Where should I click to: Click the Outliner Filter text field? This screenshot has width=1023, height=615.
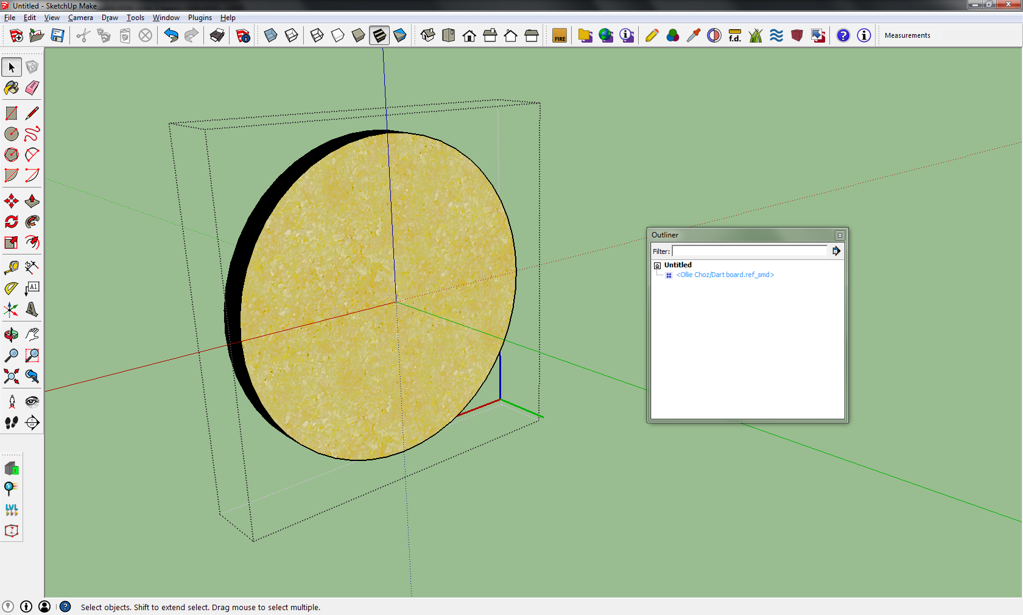click(x=750, y=251)
